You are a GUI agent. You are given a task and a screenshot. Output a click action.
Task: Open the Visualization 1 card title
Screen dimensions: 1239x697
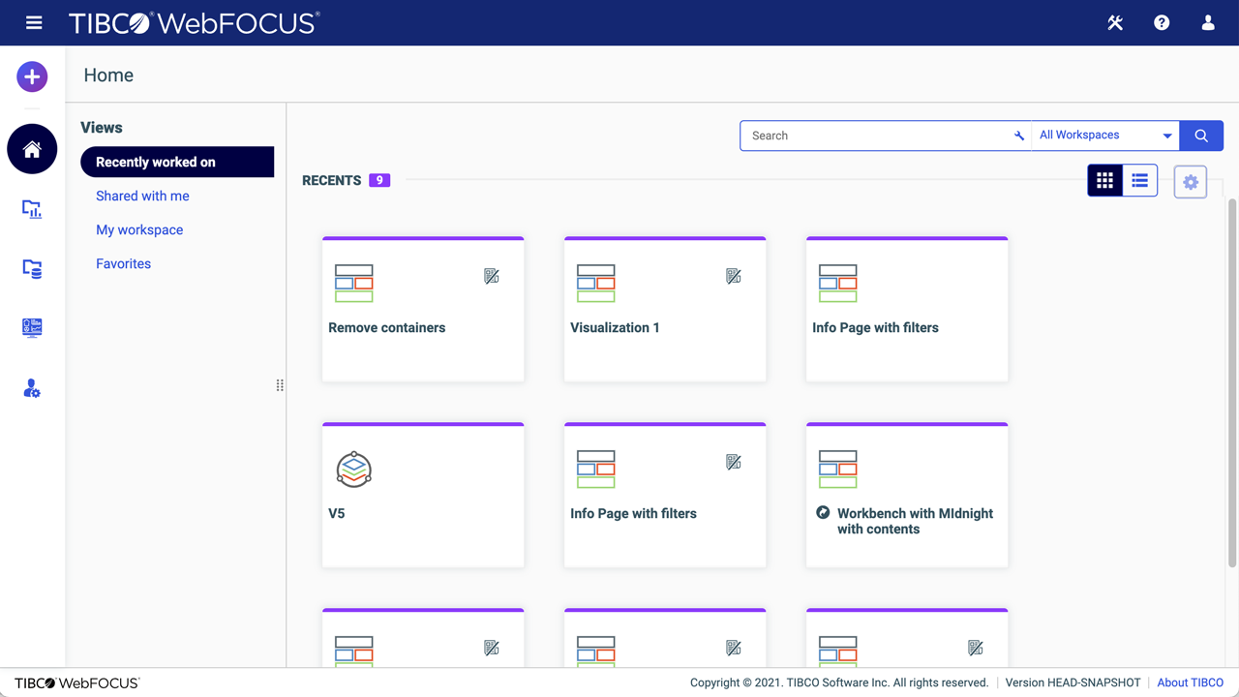click(615, 327)
